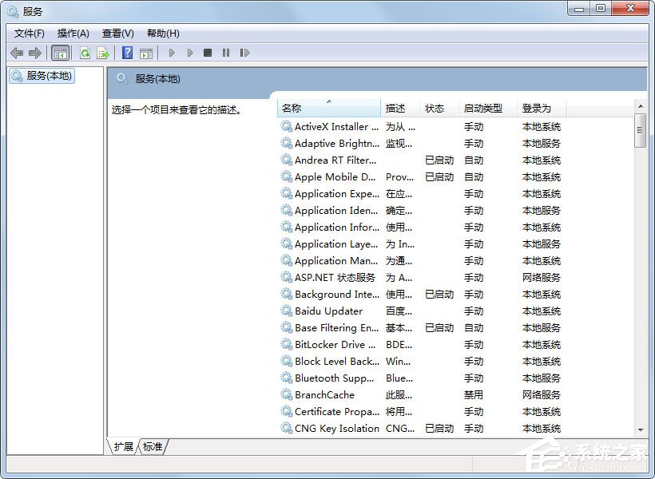
Task: Sort services by the 启动类型 column
Action: pos(482,108)
